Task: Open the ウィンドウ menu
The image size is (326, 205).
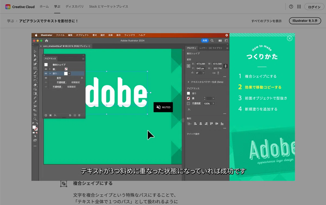Action: pos(130,35)
